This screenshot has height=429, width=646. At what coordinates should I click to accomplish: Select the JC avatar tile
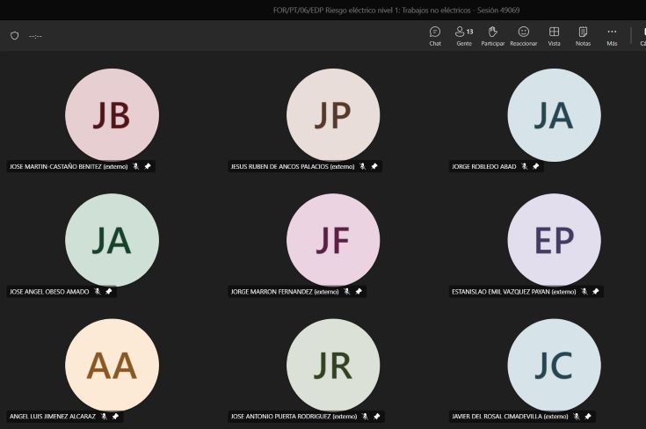click(554, 365)
